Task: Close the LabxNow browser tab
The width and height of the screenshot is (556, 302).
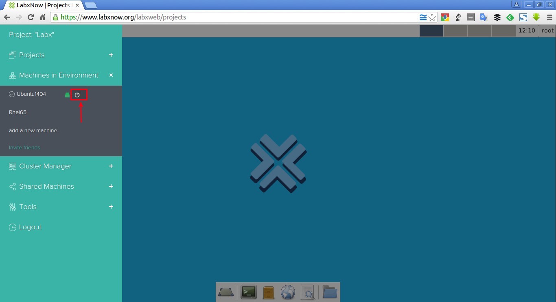Action: (x=77, y=5)
